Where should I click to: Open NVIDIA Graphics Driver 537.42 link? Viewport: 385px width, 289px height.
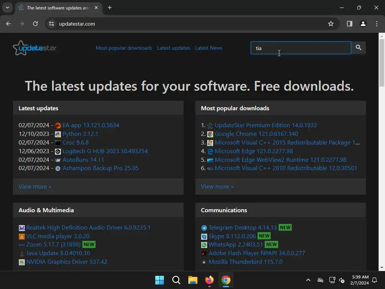[x=67, y=262]
